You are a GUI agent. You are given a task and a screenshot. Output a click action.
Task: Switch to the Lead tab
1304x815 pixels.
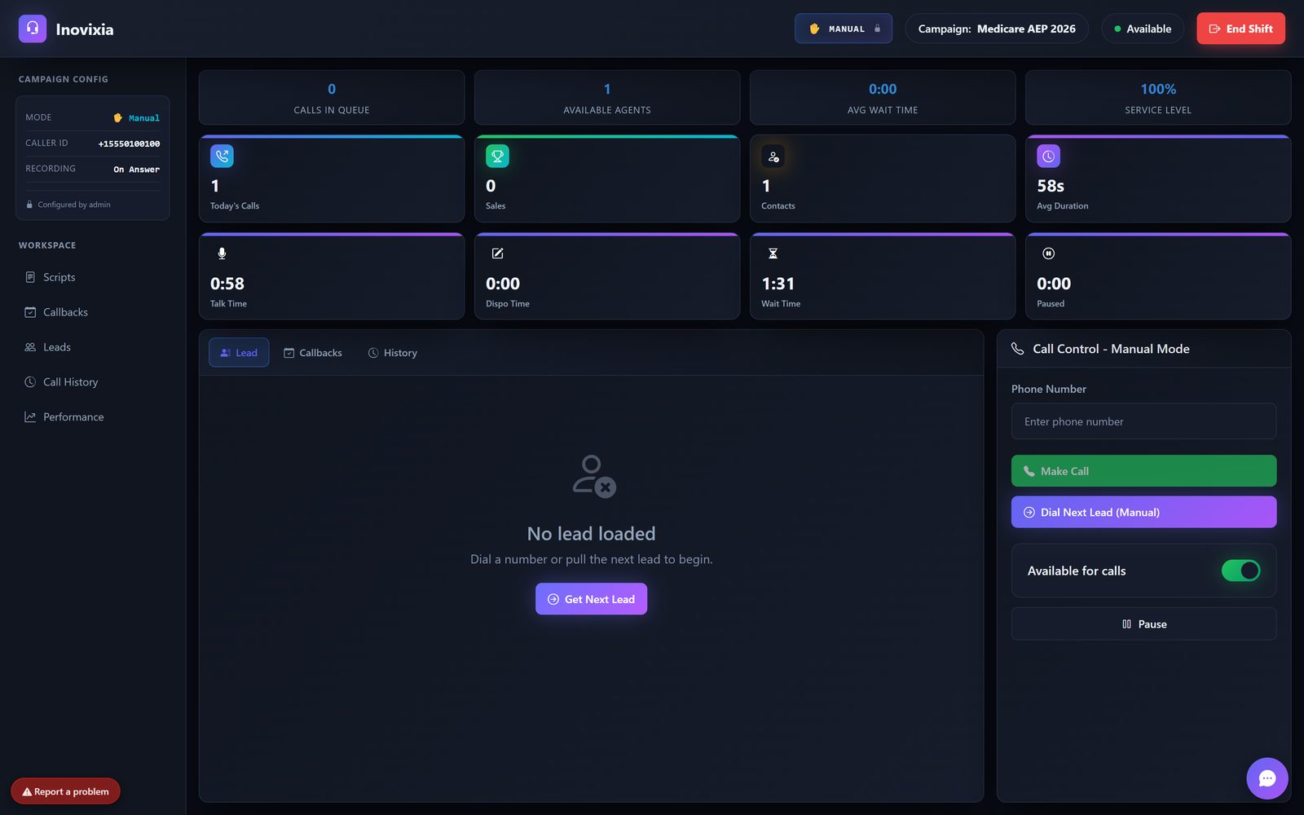[239, 353]
